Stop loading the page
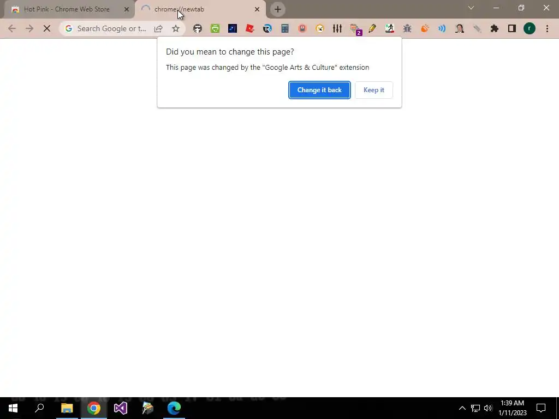 coord(47,28)
